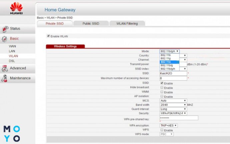Switch to the Public SSID tab

tap(91, 24)
